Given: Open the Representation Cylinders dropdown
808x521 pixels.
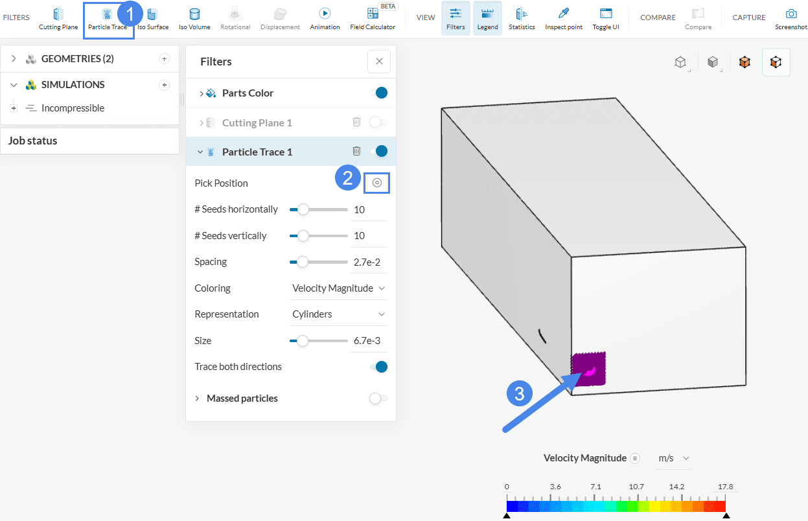Looking at the screenshot, I should click(338, 314).
